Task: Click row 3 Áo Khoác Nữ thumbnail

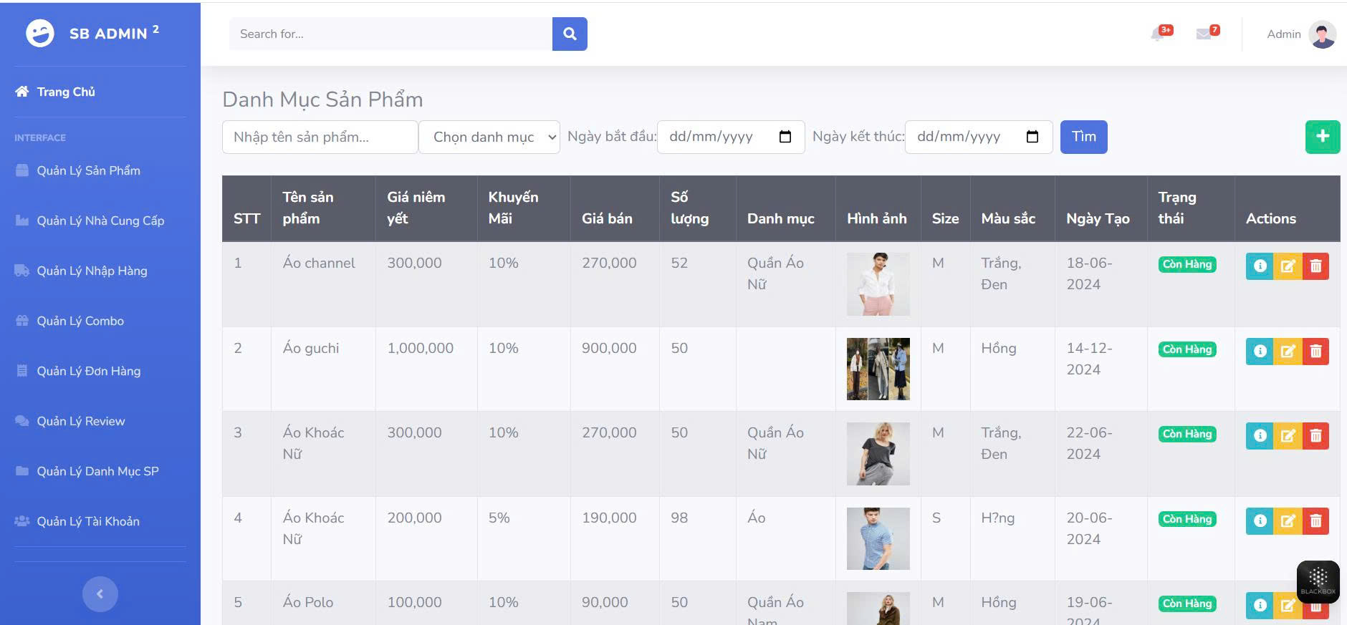Action: click(x=878, y=454)
